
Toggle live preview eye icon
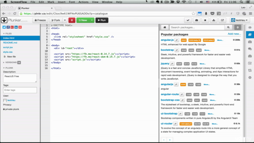coord(250,27)
